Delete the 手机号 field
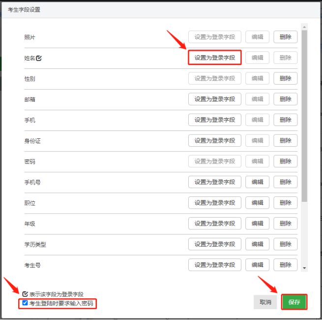 286,182
